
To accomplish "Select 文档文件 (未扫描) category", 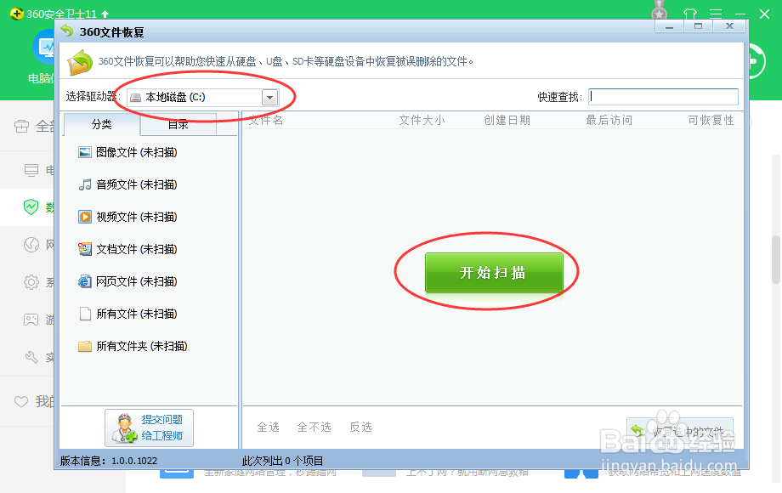I will tap(127, 249).
